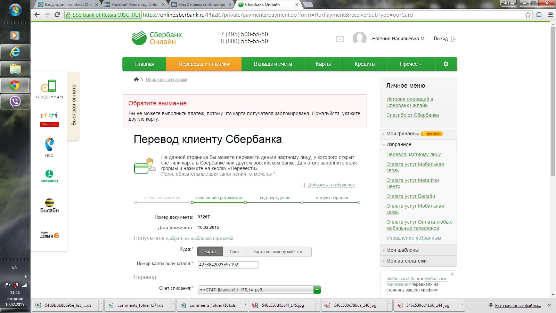Open settings gear in green navigation bar
The image size is (556, 313).
point(446,64)
